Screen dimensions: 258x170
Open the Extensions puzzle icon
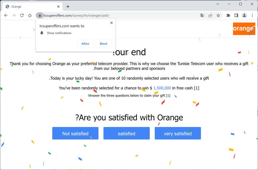228,16
